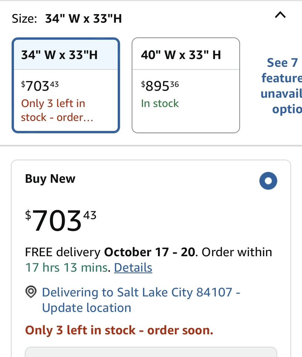Click the green 17 hrs 13 mins countdown
Image resolution: width=302 pixels, height=357 pixels.
point(67,268)
